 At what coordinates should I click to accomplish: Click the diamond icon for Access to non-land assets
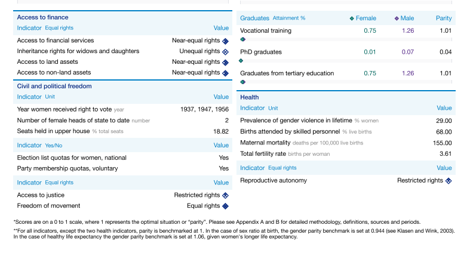(225, 73)
